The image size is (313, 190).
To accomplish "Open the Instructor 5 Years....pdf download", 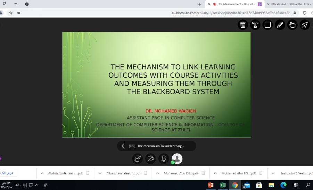I will click(x=297, y=173).
